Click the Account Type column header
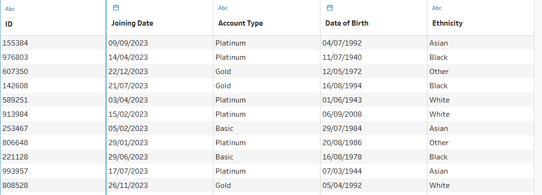This screenshot has width=542, height=195. click(241, 23)
